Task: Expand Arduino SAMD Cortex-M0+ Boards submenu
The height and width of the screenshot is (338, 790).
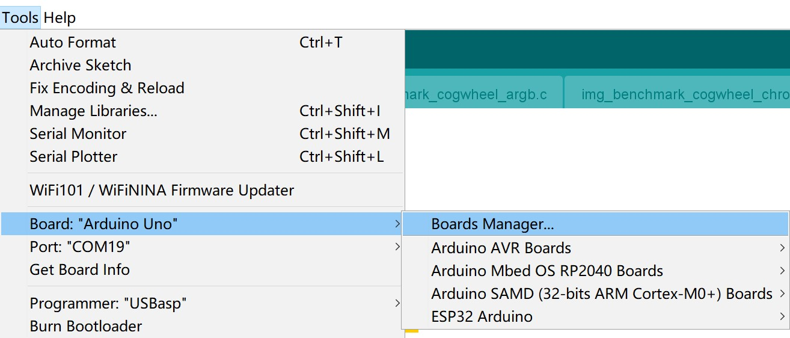Action: pyautogui.click(x=595, y=293)
